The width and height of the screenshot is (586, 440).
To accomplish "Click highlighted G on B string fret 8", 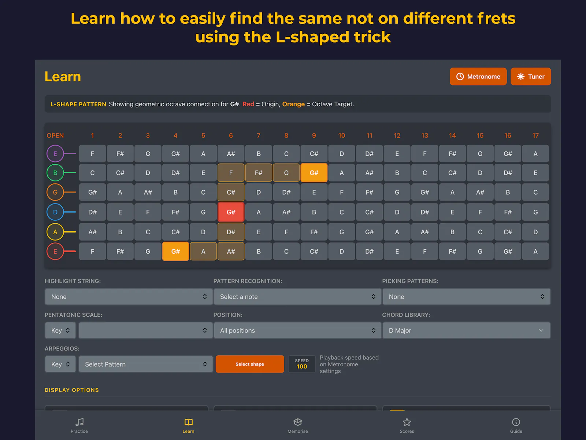I will (x=286, y=173).
